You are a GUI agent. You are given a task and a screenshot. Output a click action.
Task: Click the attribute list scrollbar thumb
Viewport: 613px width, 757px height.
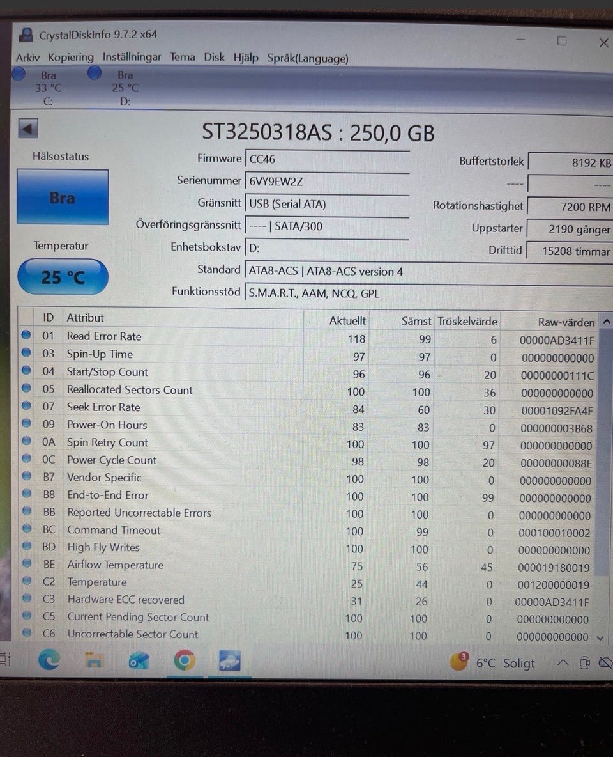coord(604,453)
